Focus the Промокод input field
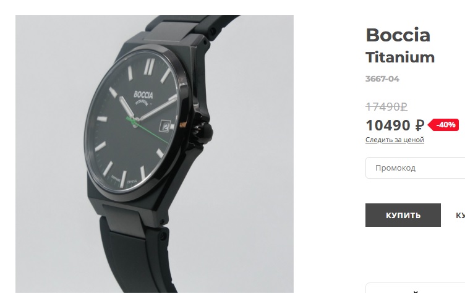This screenshot has width=465, height=293. click(415, 168)
